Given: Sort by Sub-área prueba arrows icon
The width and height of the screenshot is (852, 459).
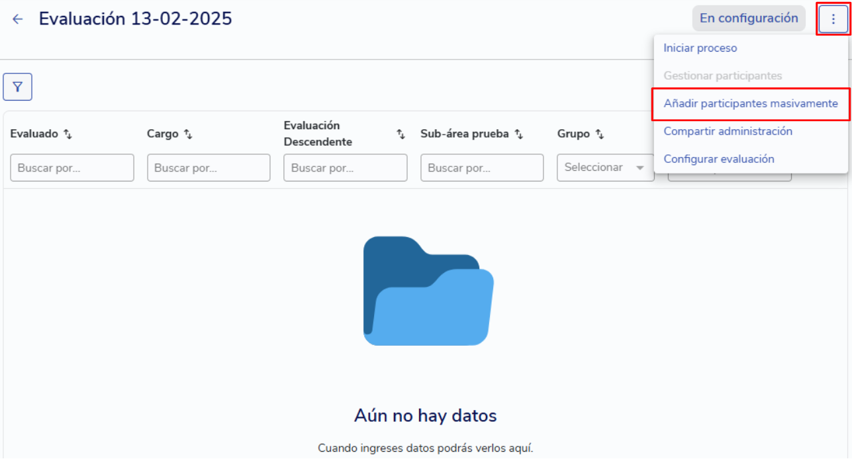Looking at the screenshot, I should 519,134.
